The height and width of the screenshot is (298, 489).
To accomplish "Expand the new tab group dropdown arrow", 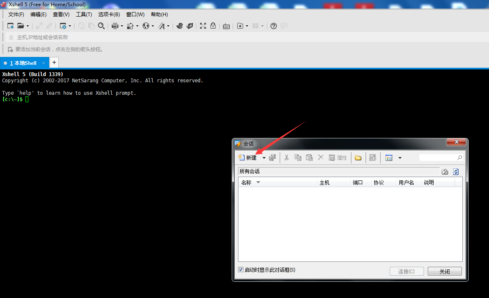I will click(x=247, y=26).
